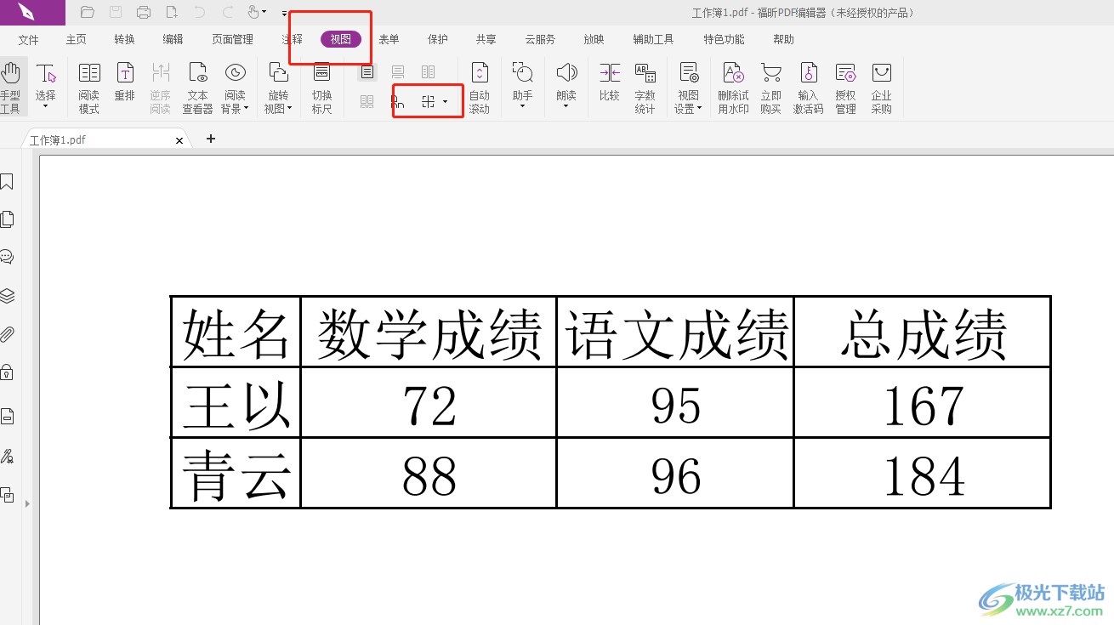The width and height of the screenshot is (1114, 625).
Task: Click the Open file folder icon
Action: coord(87,12)
